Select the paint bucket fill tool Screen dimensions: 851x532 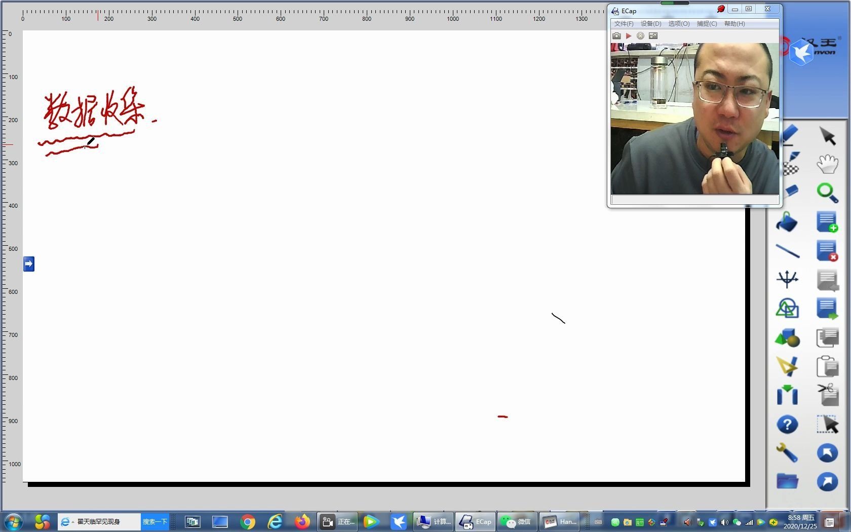(787, 222)
